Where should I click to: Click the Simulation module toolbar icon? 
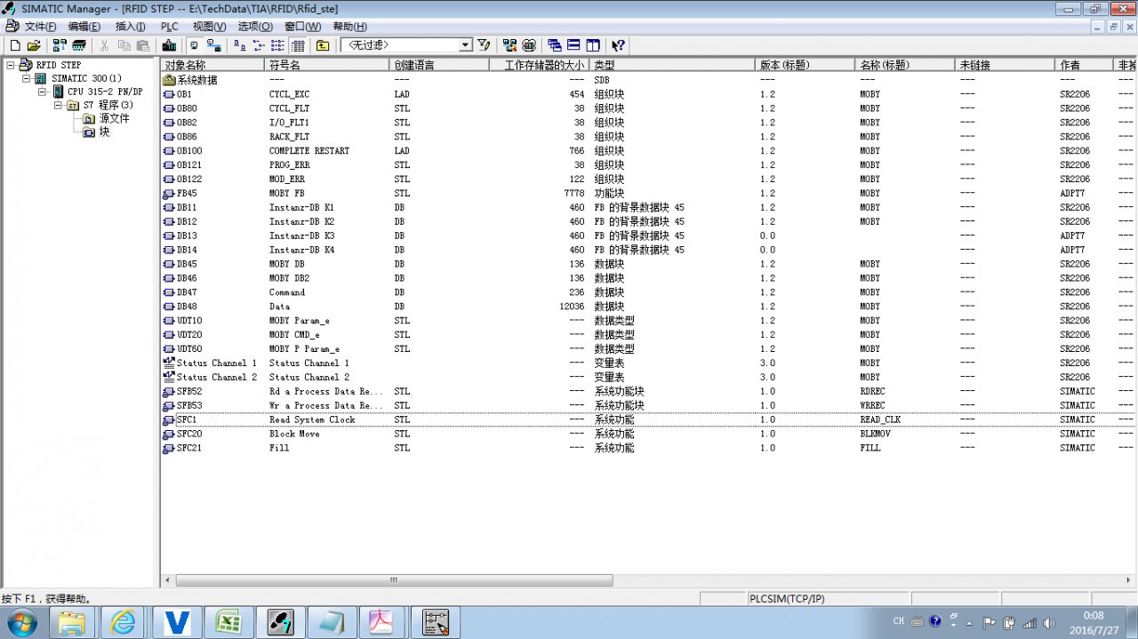coord(529,45)
